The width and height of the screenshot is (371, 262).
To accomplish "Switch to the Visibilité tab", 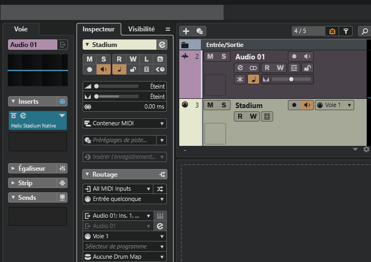I will pos(141,29).
